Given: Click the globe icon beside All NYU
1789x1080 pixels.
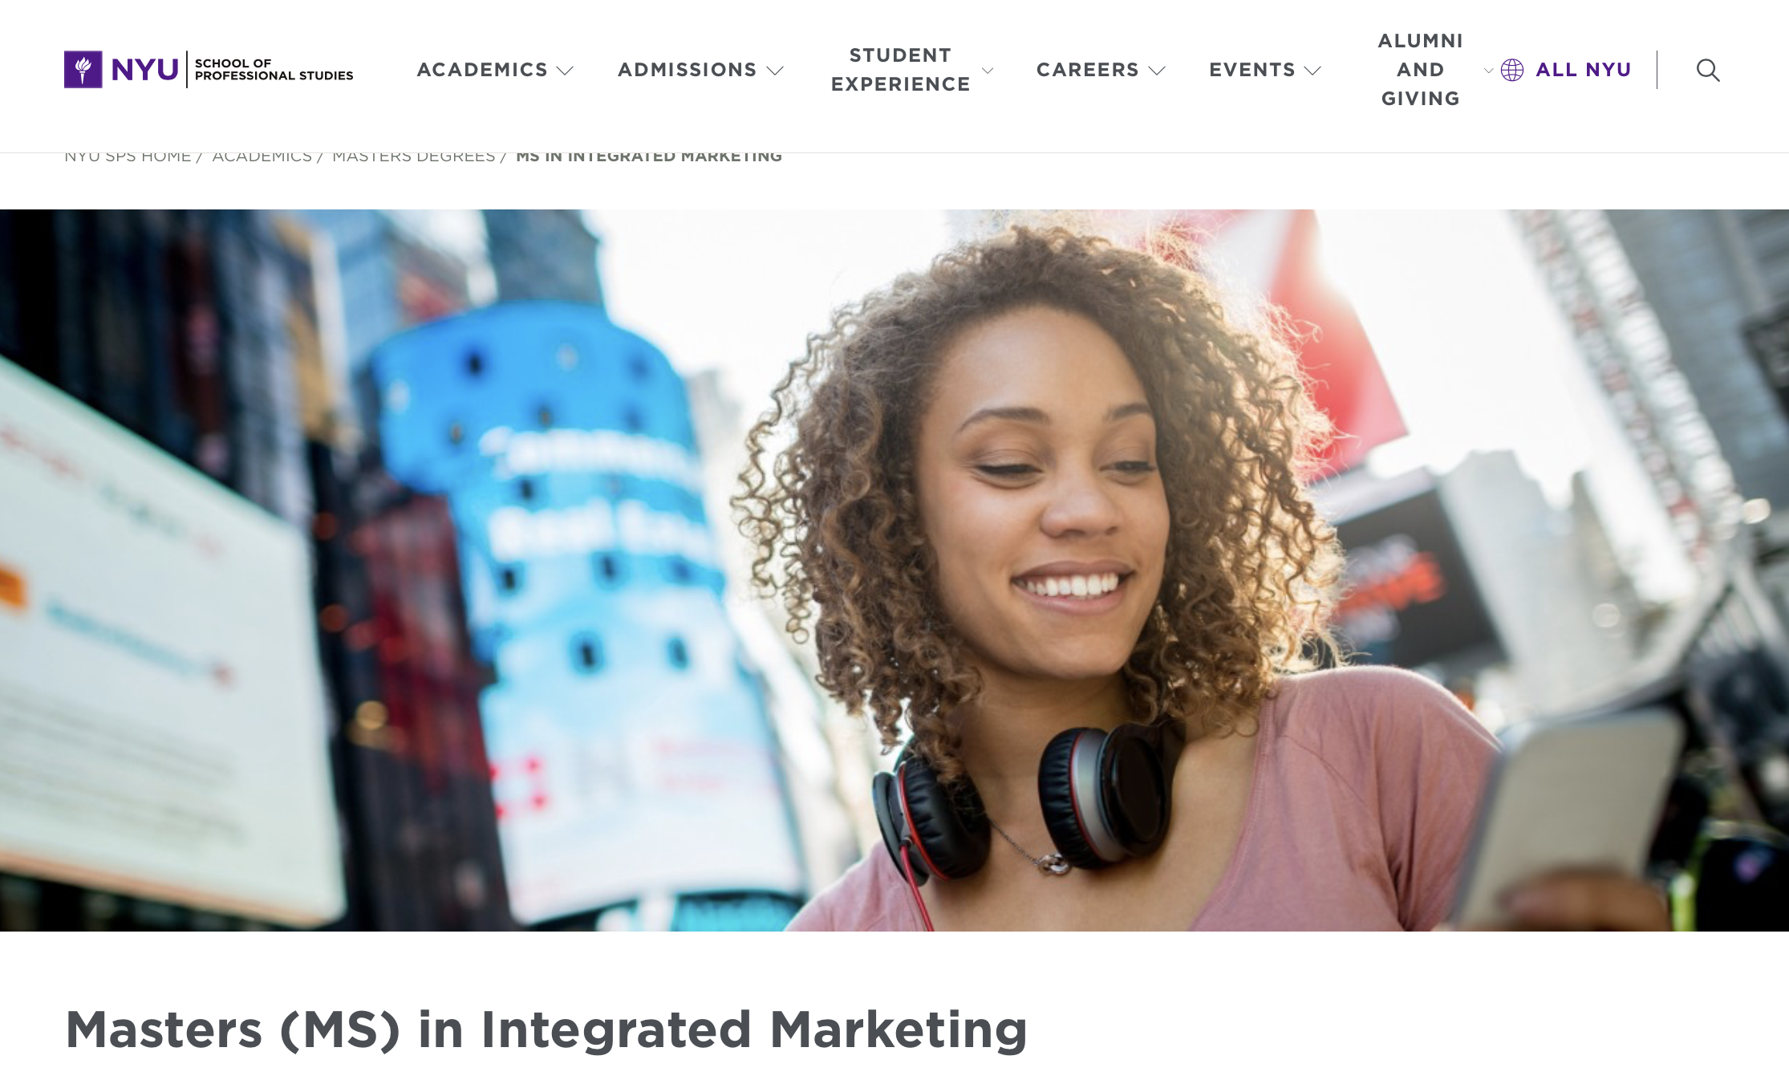Looking at the screenshot, I should (x=1512, y=71).
